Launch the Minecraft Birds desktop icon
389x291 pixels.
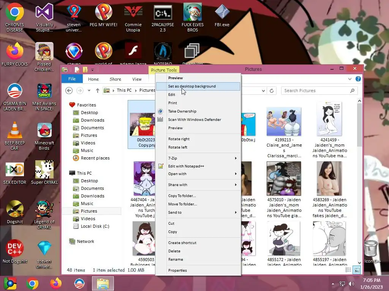[44, 136]
